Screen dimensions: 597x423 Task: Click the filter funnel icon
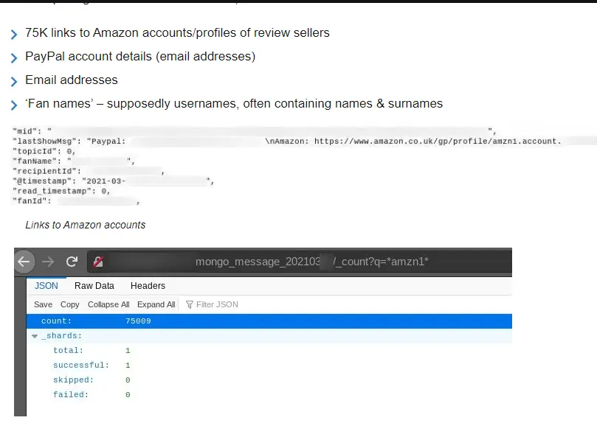[190, 304]
